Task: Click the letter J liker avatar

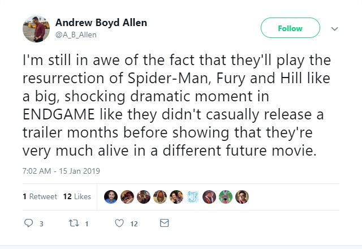Action: 193,196
